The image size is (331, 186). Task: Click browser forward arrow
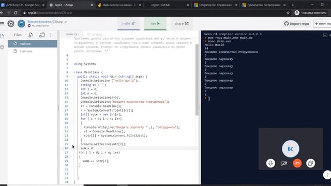8,13
